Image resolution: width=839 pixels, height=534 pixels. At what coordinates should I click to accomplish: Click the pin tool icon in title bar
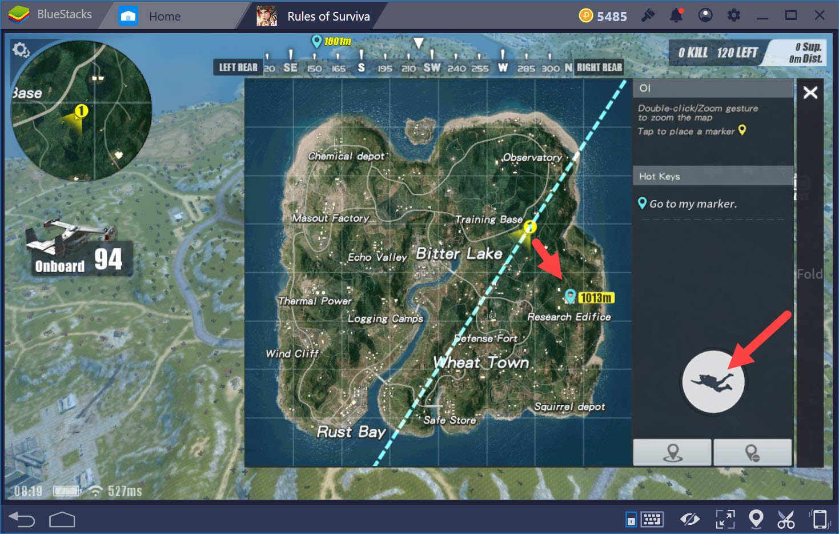648,15
